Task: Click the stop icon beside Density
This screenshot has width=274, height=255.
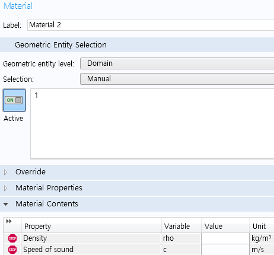Action: 12,238
